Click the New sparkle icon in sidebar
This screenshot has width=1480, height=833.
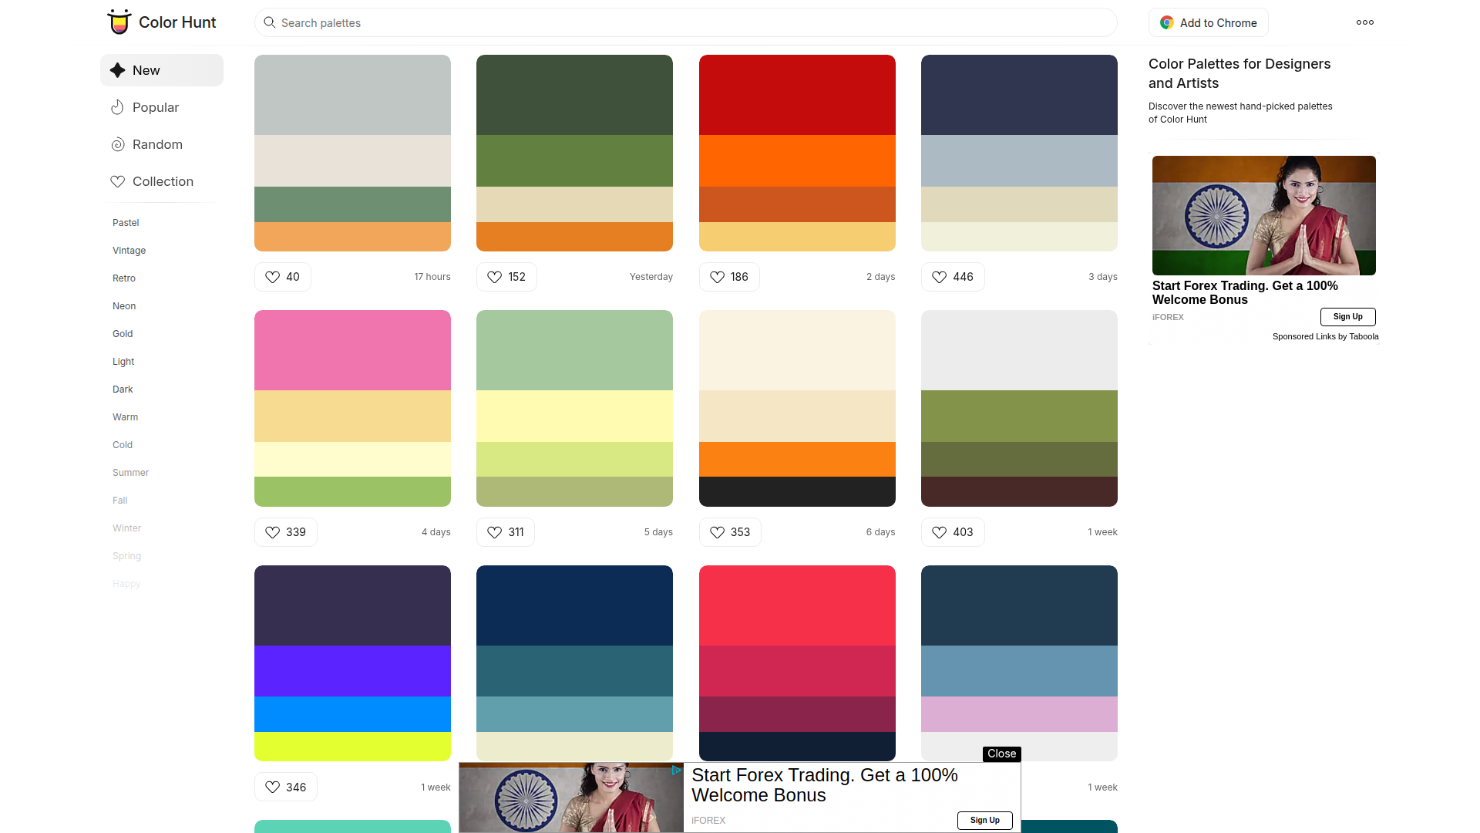[117, 70]
